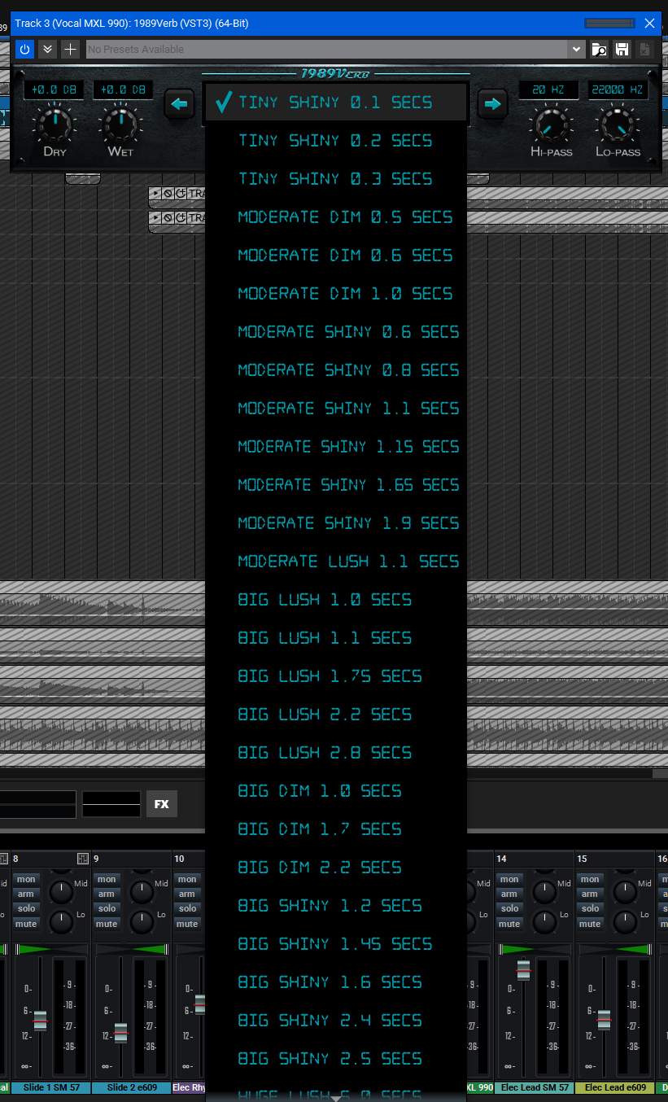Image resolution: width=668 pixels, height=1102 pixels.
Task: Toggle the plugin power bypass button
Action: pos(24,50)
